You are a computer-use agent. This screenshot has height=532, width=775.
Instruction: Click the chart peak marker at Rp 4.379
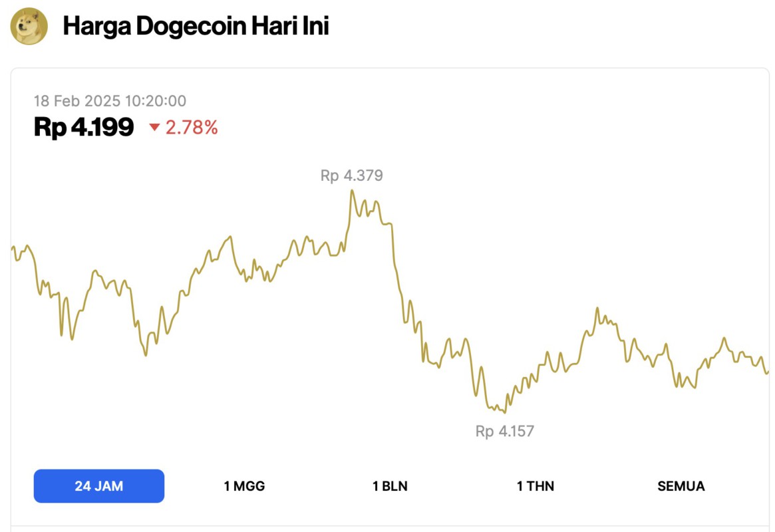tap(351, 176)
